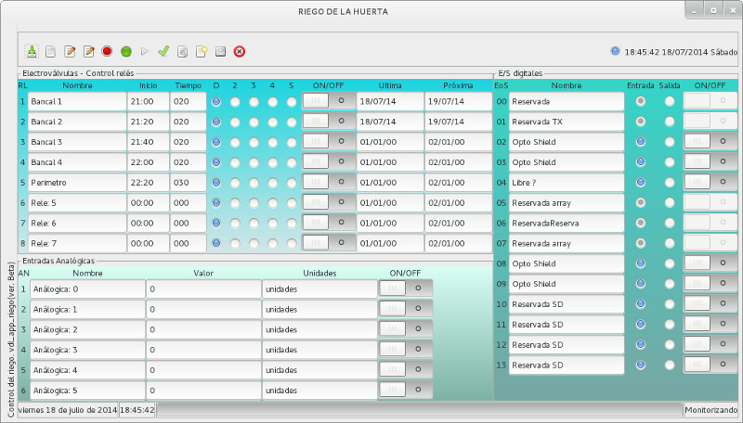Open the document preview magnifier icon
Viewport: 743px width, 423px height.
point(182,52)
